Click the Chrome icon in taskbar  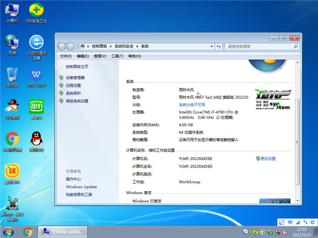(x=27, y=231)
